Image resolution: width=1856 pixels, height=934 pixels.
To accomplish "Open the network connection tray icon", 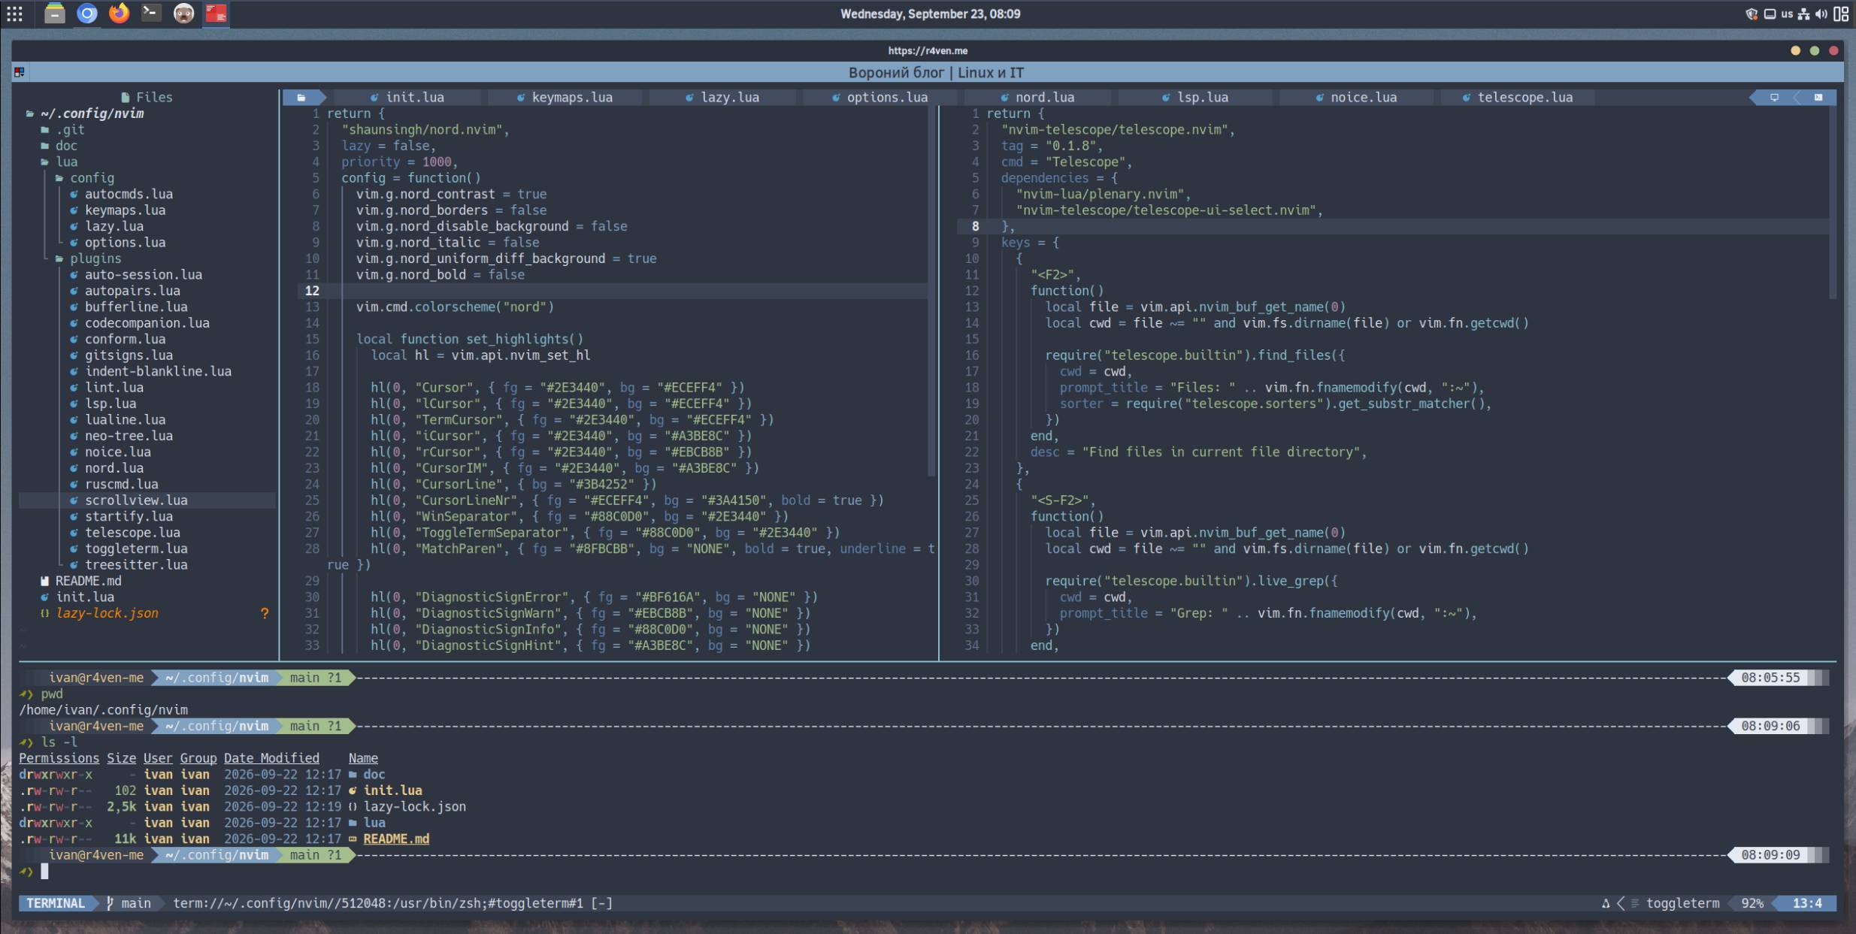I will [1803, 14].
